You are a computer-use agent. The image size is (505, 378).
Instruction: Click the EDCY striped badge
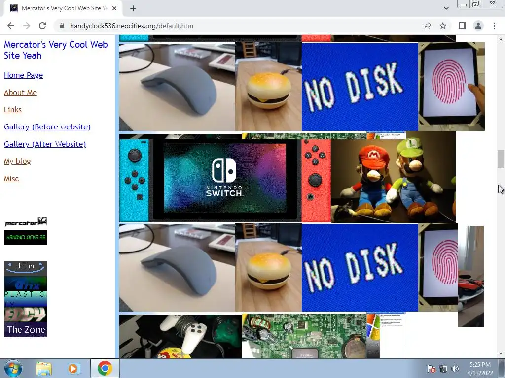26,315
